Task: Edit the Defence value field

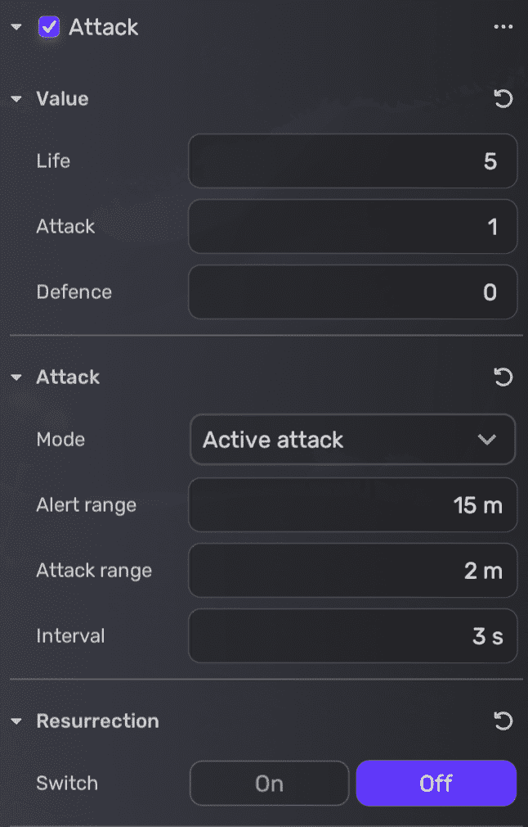Action: coord(352,291)
